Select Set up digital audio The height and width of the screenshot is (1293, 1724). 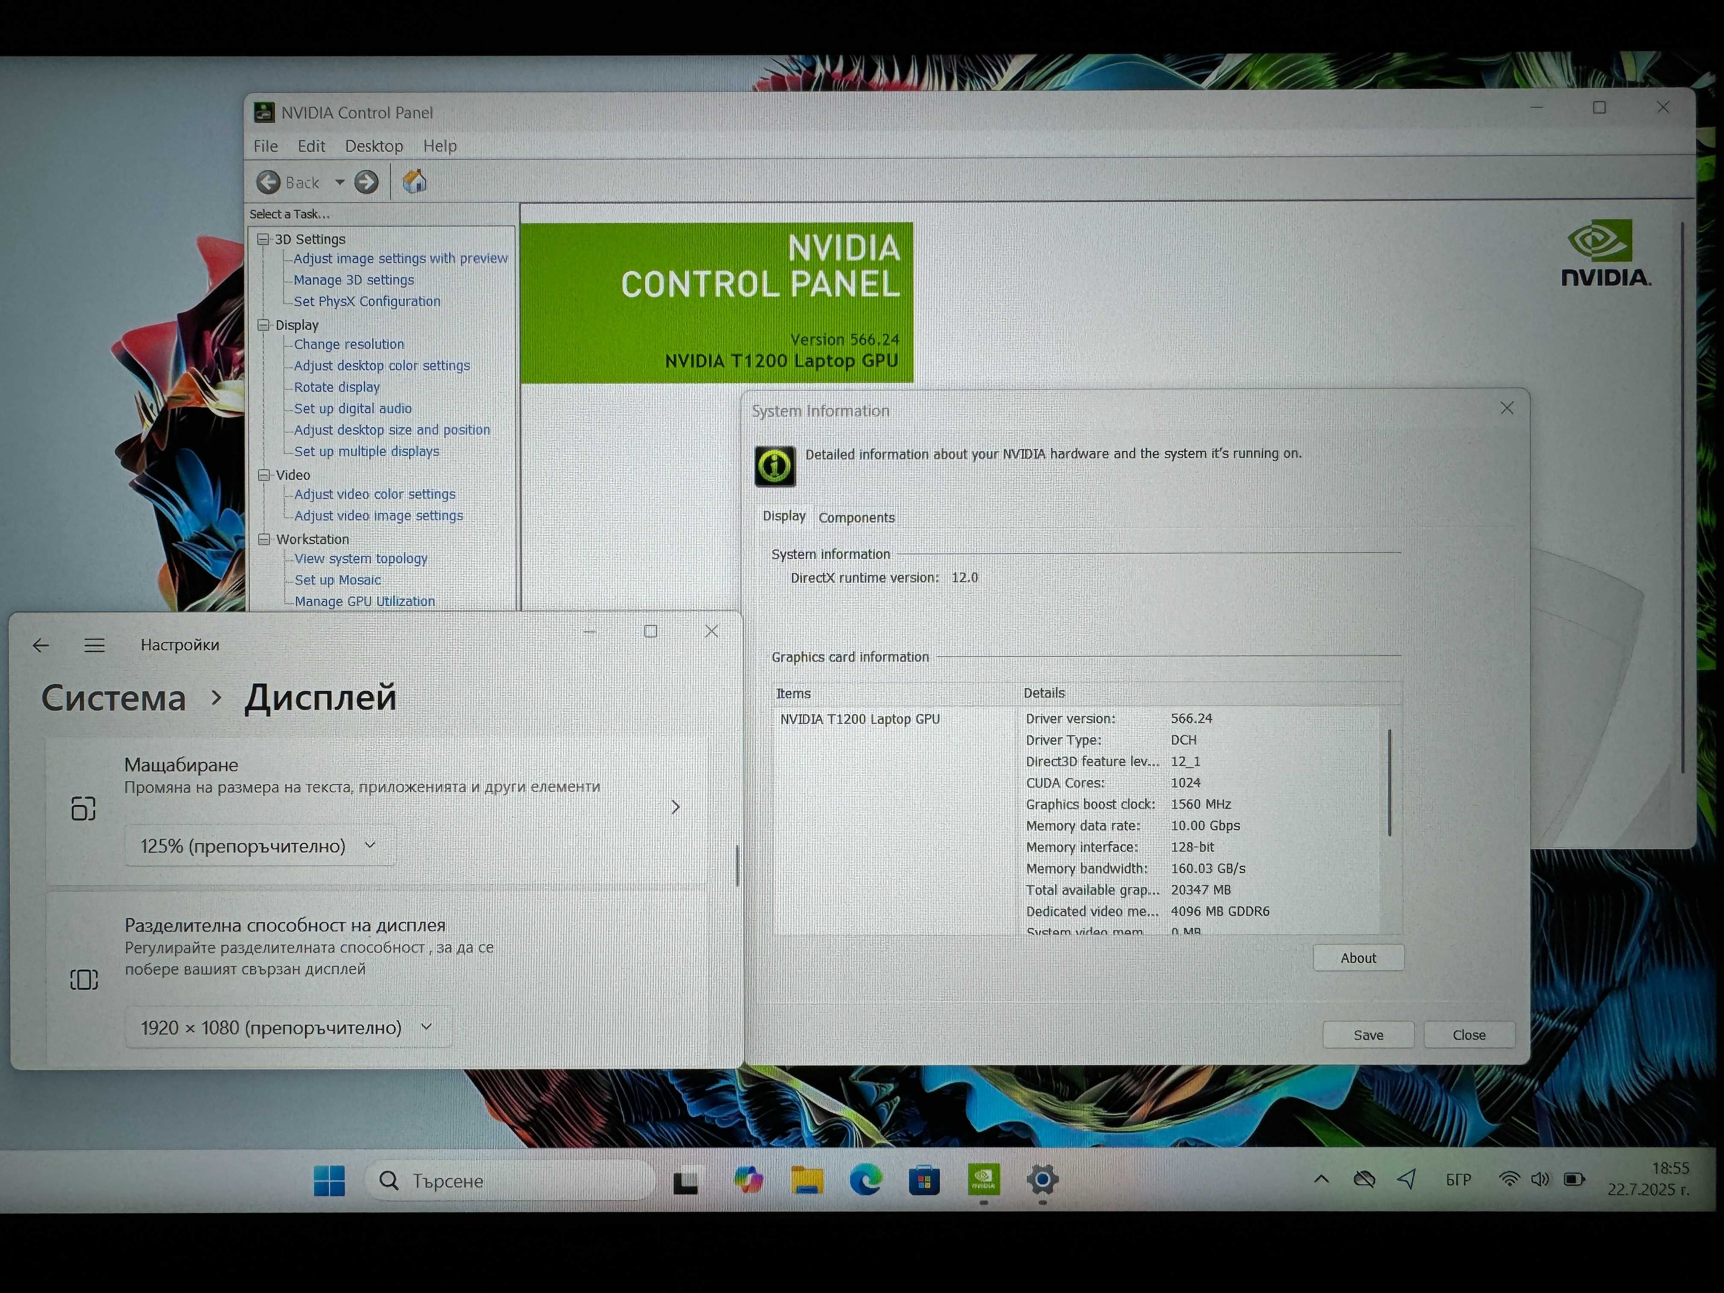[353, 408]
